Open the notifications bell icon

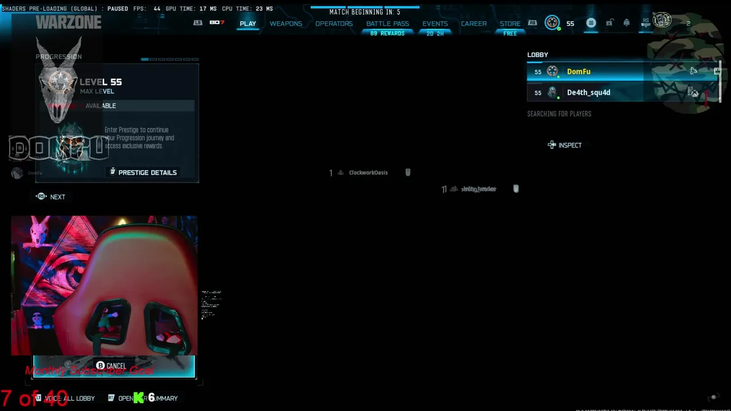(x=626, y=23)
